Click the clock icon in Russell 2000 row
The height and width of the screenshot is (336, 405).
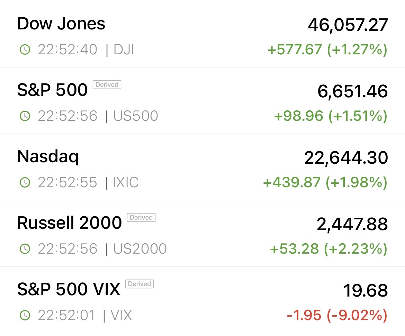tap(25, 249)
